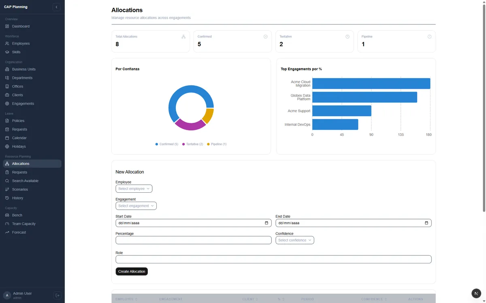Click the Acme Cloud Migration bar
Image resolution: width=486 pixels, height=303 pixels.
point(371,84)
